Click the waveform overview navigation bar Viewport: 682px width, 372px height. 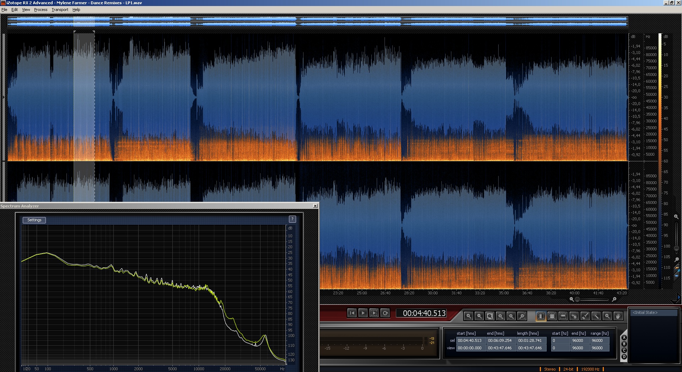318,21
